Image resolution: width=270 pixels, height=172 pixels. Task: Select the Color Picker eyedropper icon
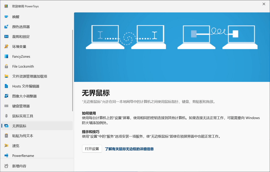(x=6, y=27)
